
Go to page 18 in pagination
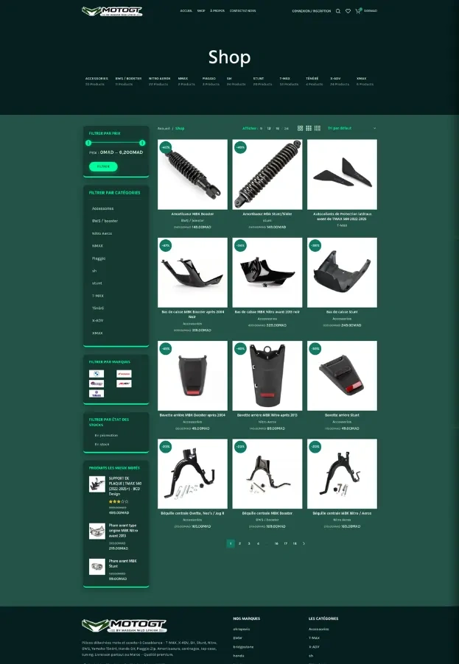[x=295, y=544]
